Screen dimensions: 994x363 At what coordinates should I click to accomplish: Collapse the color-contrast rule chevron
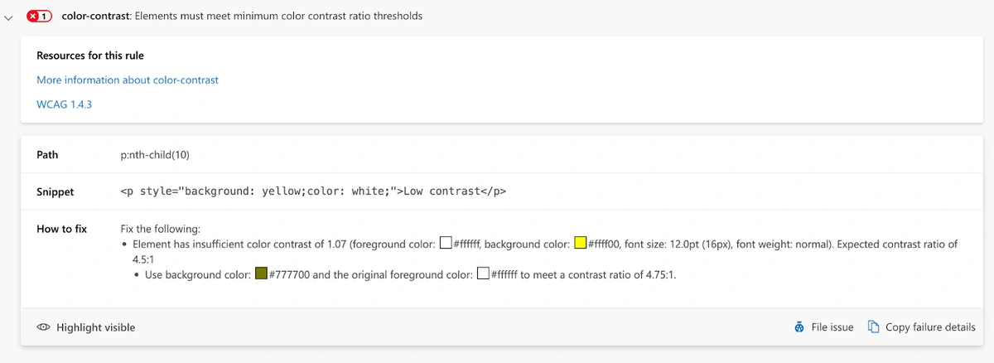8,17
